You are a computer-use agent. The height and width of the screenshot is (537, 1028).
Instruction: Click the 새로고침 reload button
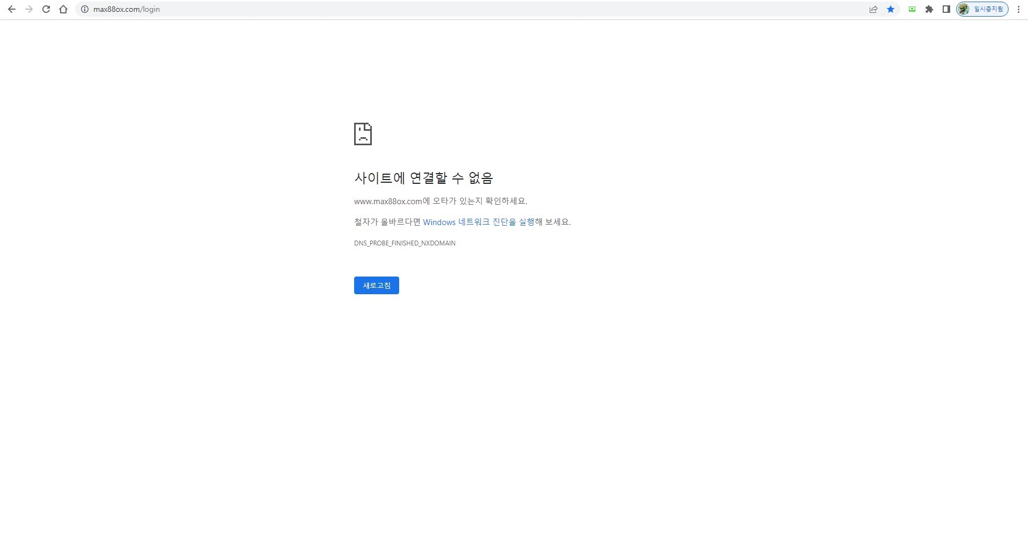tap(377, 286)
